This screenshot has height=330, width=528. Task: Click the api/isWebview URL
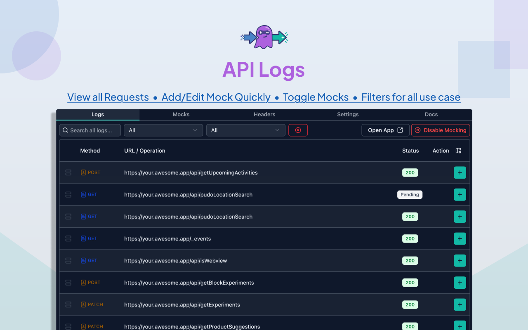176,261
